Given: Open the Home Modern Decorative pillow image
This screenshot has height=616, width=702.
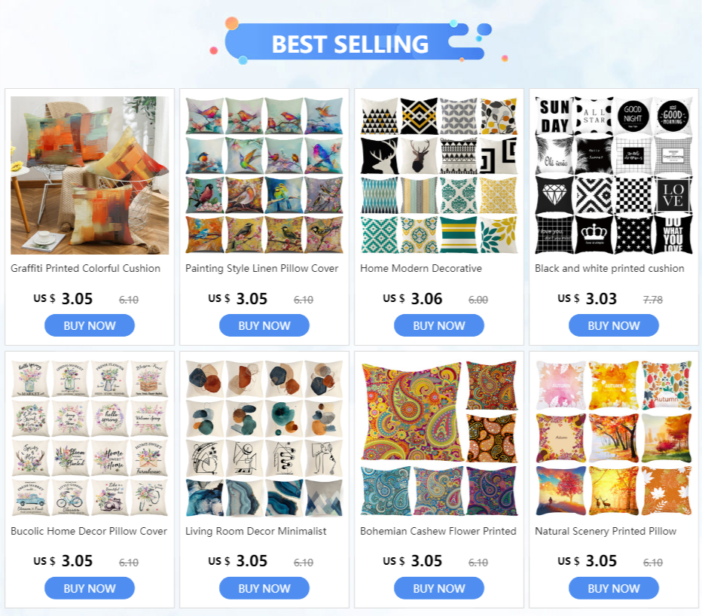Looking at the screenshot, I should pyautogui.click(x=439, y=175).
